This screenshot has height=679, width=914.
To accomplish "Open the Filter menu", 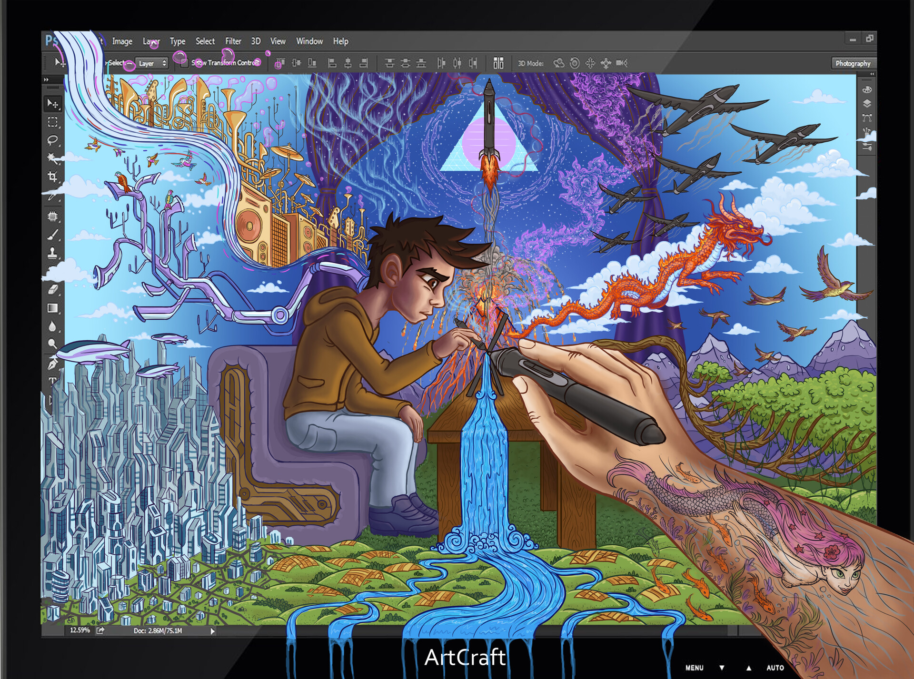I will (233, 41).
